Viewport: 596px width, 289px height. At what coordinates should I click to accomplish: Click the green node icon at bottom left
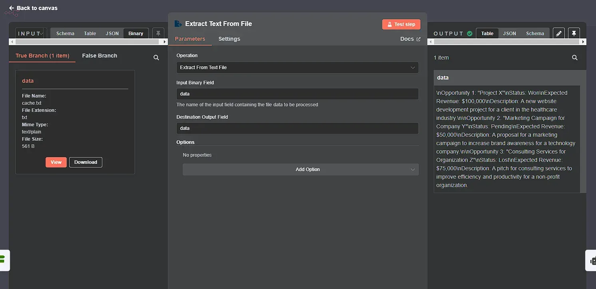[x=4, y=260]
